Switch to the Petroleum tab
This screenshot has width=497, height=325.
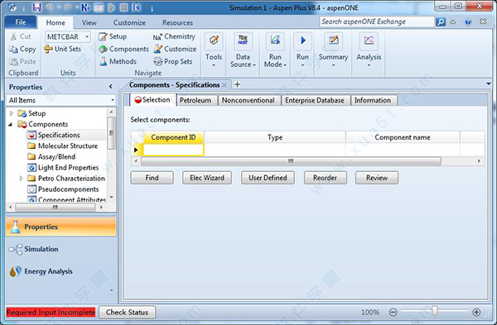click(x=195, y=100)
